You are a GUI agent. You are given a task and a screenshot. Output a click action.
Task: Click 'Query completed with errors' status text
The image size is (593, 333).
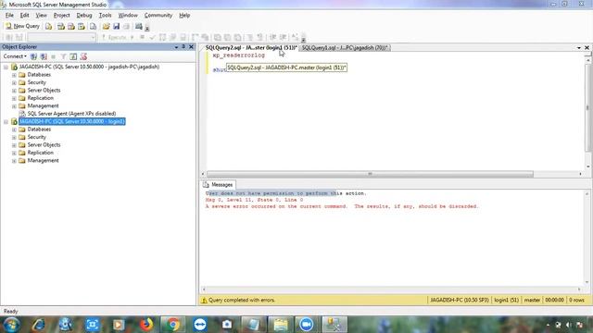tap(242, 301)
